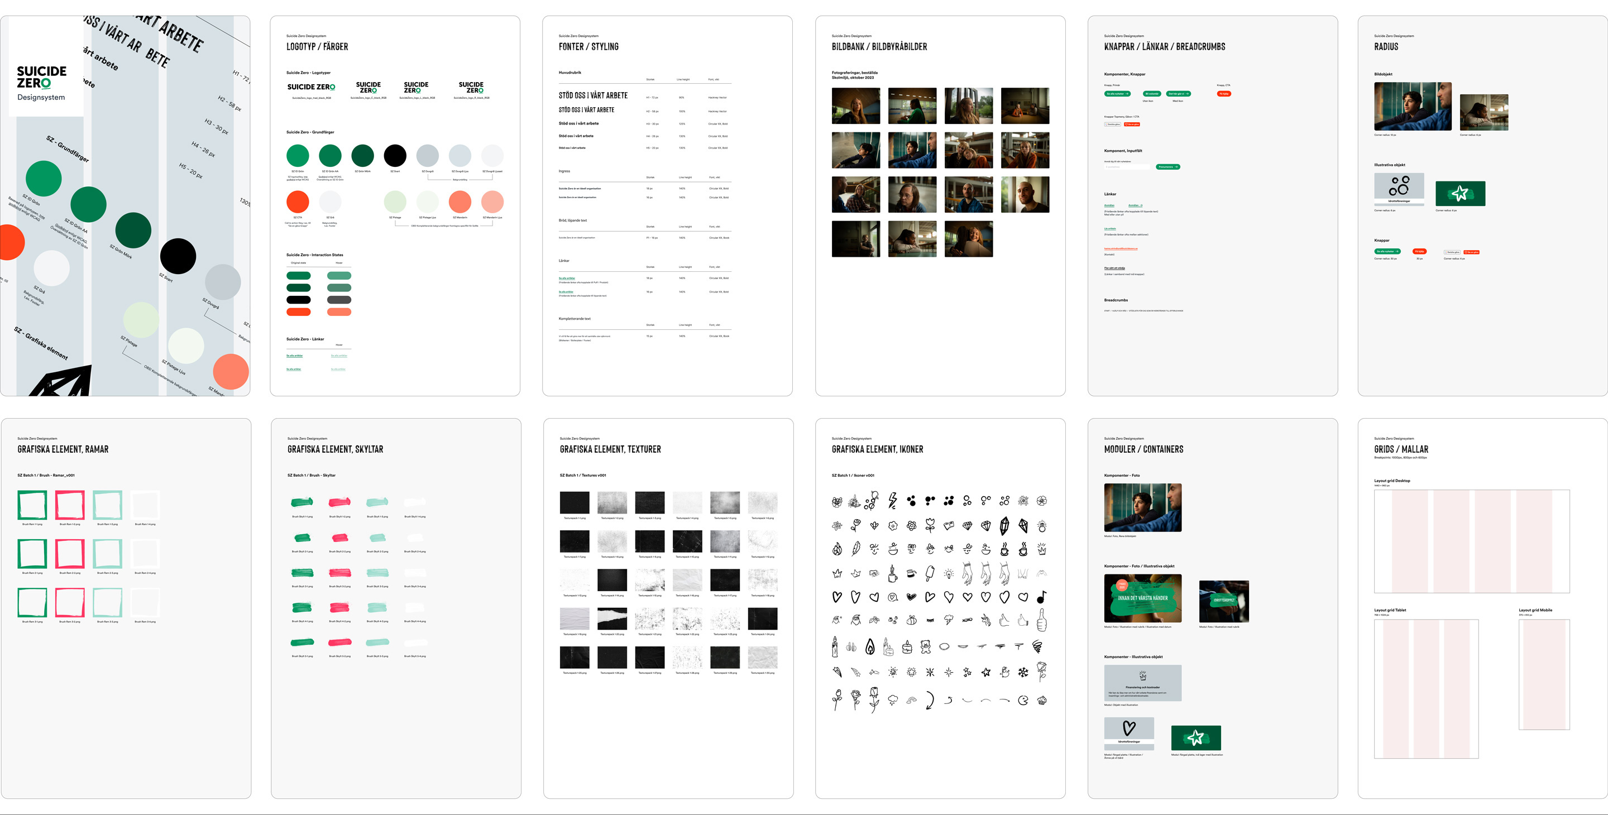
Task: Click the green 'Bli volontär' button
Action: click(x=1152, y=94)
